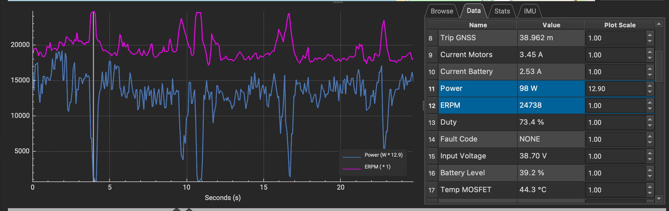669x211 pixels.
Task: Open the Stats tab
Action: pyautogui.click(x=502, y=11)
